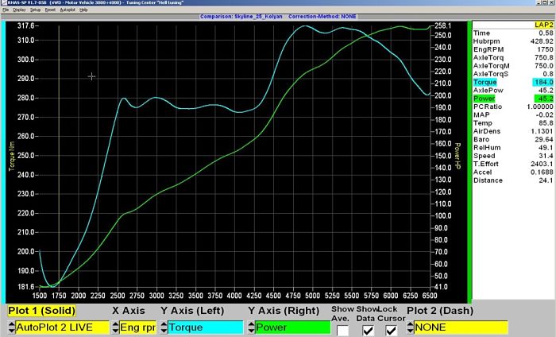Image resolution: width=556 pixels, height=337 pixels.
Task: Click the AirDens row in data panel
Action: pos(513,131)
